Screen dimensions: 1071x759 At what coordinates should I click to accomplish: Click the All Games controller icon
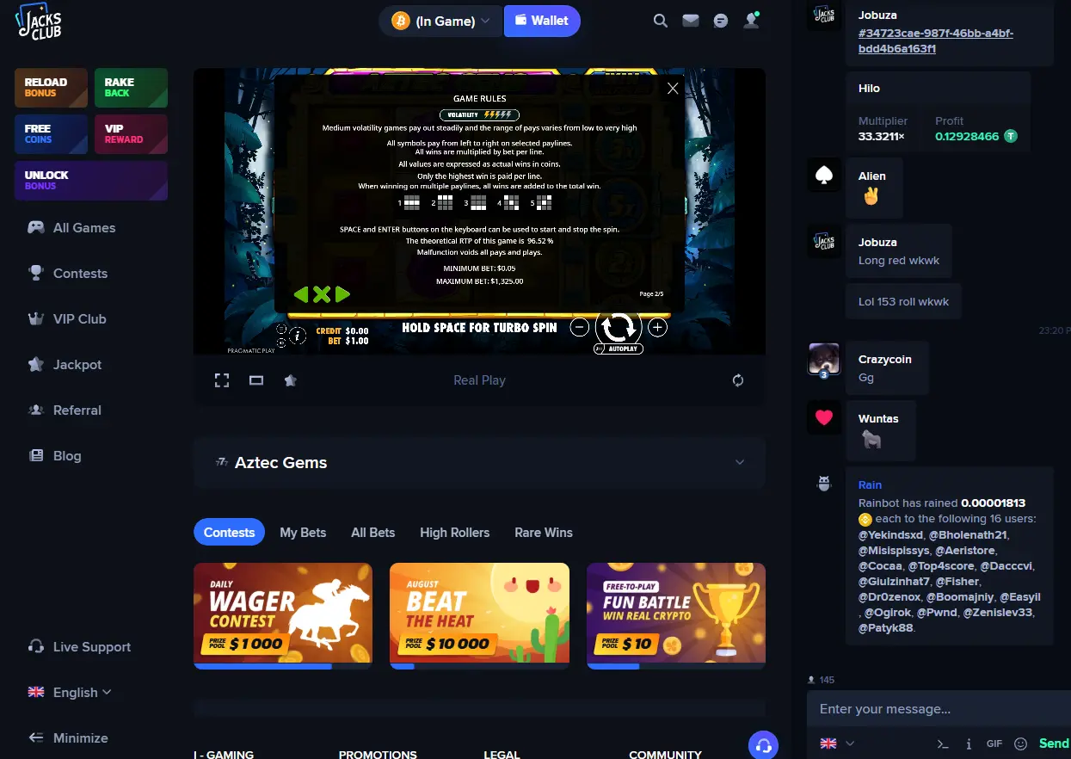tap(36, 228)
